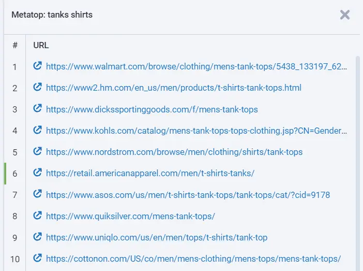Click external link icon beside Walmart URL
This screenshot has width=363, height=271.
coord(37,66)
